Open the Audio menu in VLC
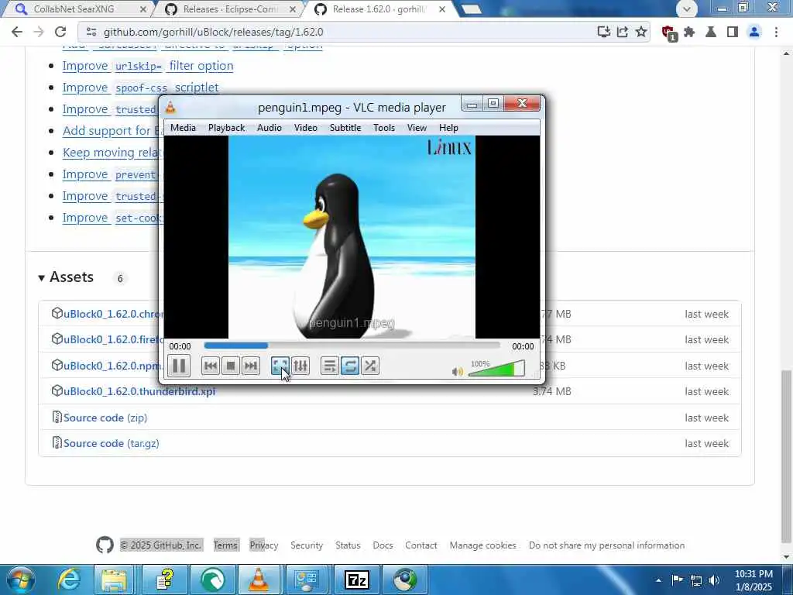 269,128
